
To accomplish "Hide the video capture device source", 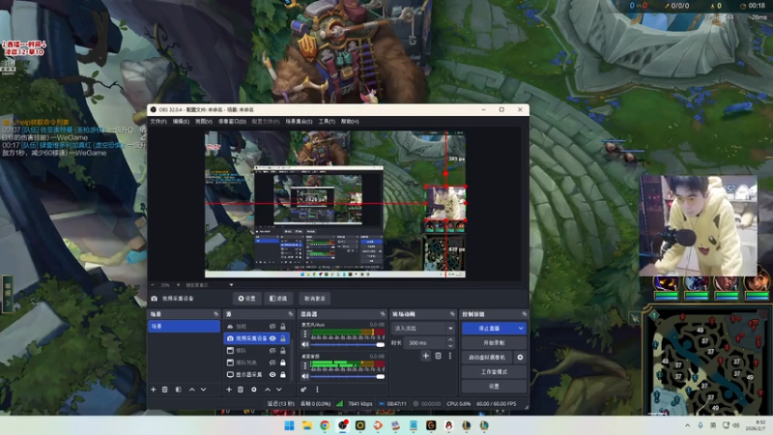I will (x=272, y=338).
